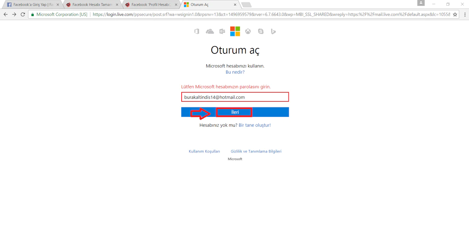Open the Kullanım Koşulları page
Screen dimensions: 469x250
[204, 151]
